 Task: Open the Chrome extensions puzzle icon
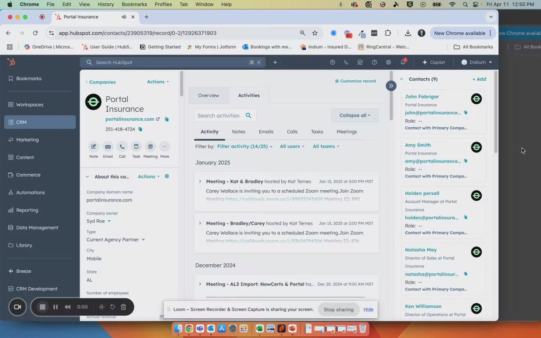388,33
